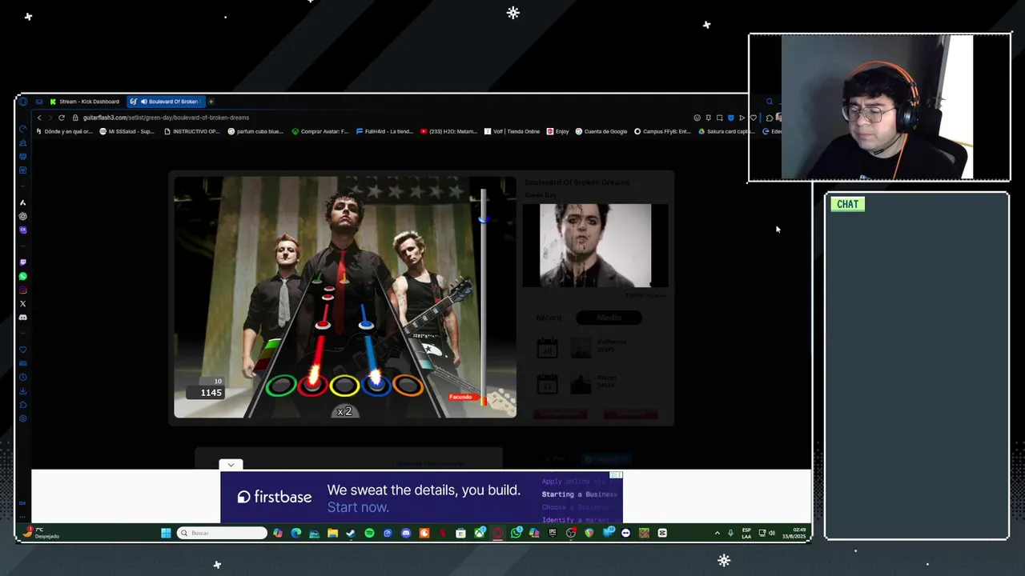Open the Volf | Tienda Online bookmark
Viewport: 1025px width, 576px height.
point(512,131)
